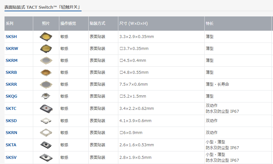Screen dimensions: 273x164
Task: Click the SKRW switch photo
Action: coord(46,48)
